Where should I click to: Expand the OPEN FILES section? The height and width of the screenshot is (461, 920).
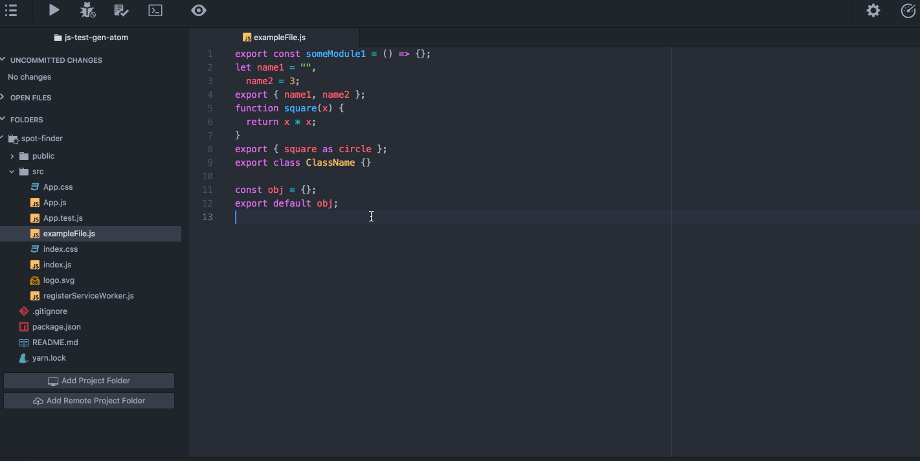5,97
